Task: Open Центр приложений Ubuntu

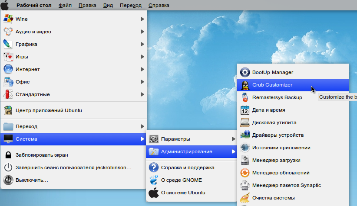Action: 73,110
